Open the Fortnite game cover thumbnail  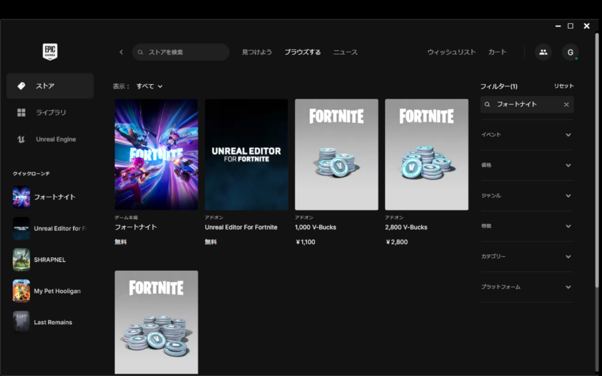[x=156, y=155]
